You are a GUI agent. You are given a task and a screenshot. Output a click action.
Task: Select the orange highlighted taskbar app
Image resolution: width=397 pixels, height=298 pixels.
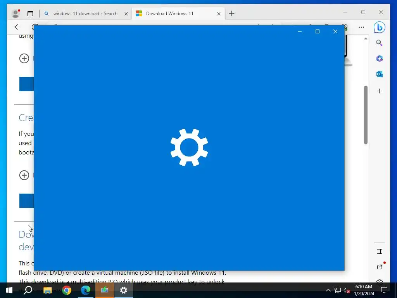tap(105, 290)
